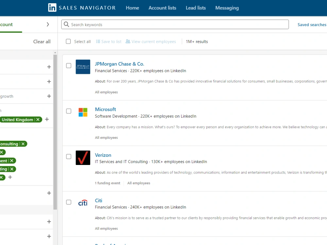
Task: Check the Verizon result checkbox
Action: 69,156
